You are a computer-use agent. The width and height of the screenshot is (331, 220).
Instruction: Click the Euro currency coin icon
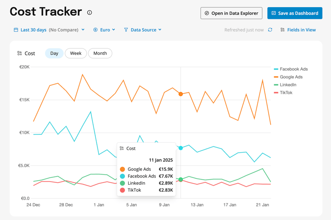(x=95, y=30)
